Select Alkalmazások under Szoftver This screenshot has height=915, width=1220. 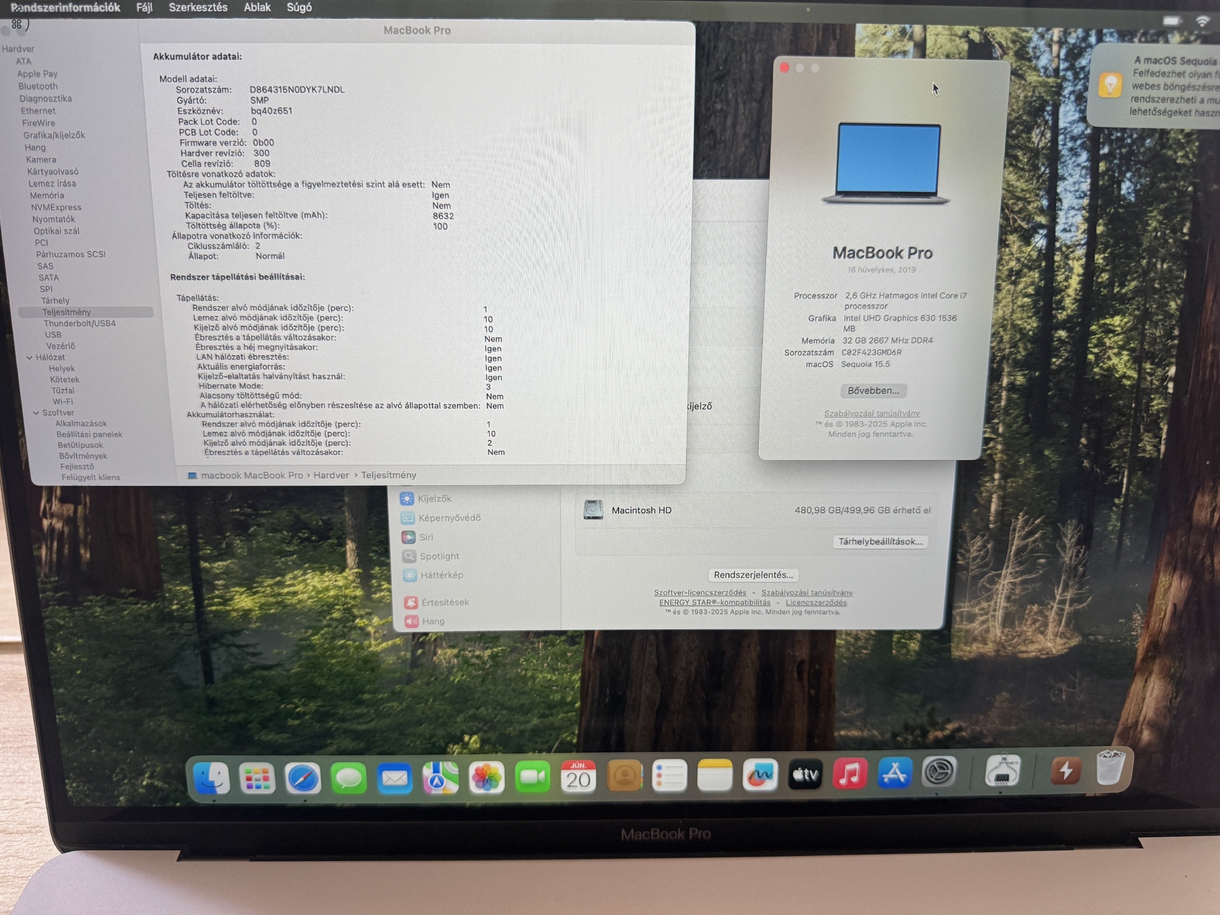[81, 424]
